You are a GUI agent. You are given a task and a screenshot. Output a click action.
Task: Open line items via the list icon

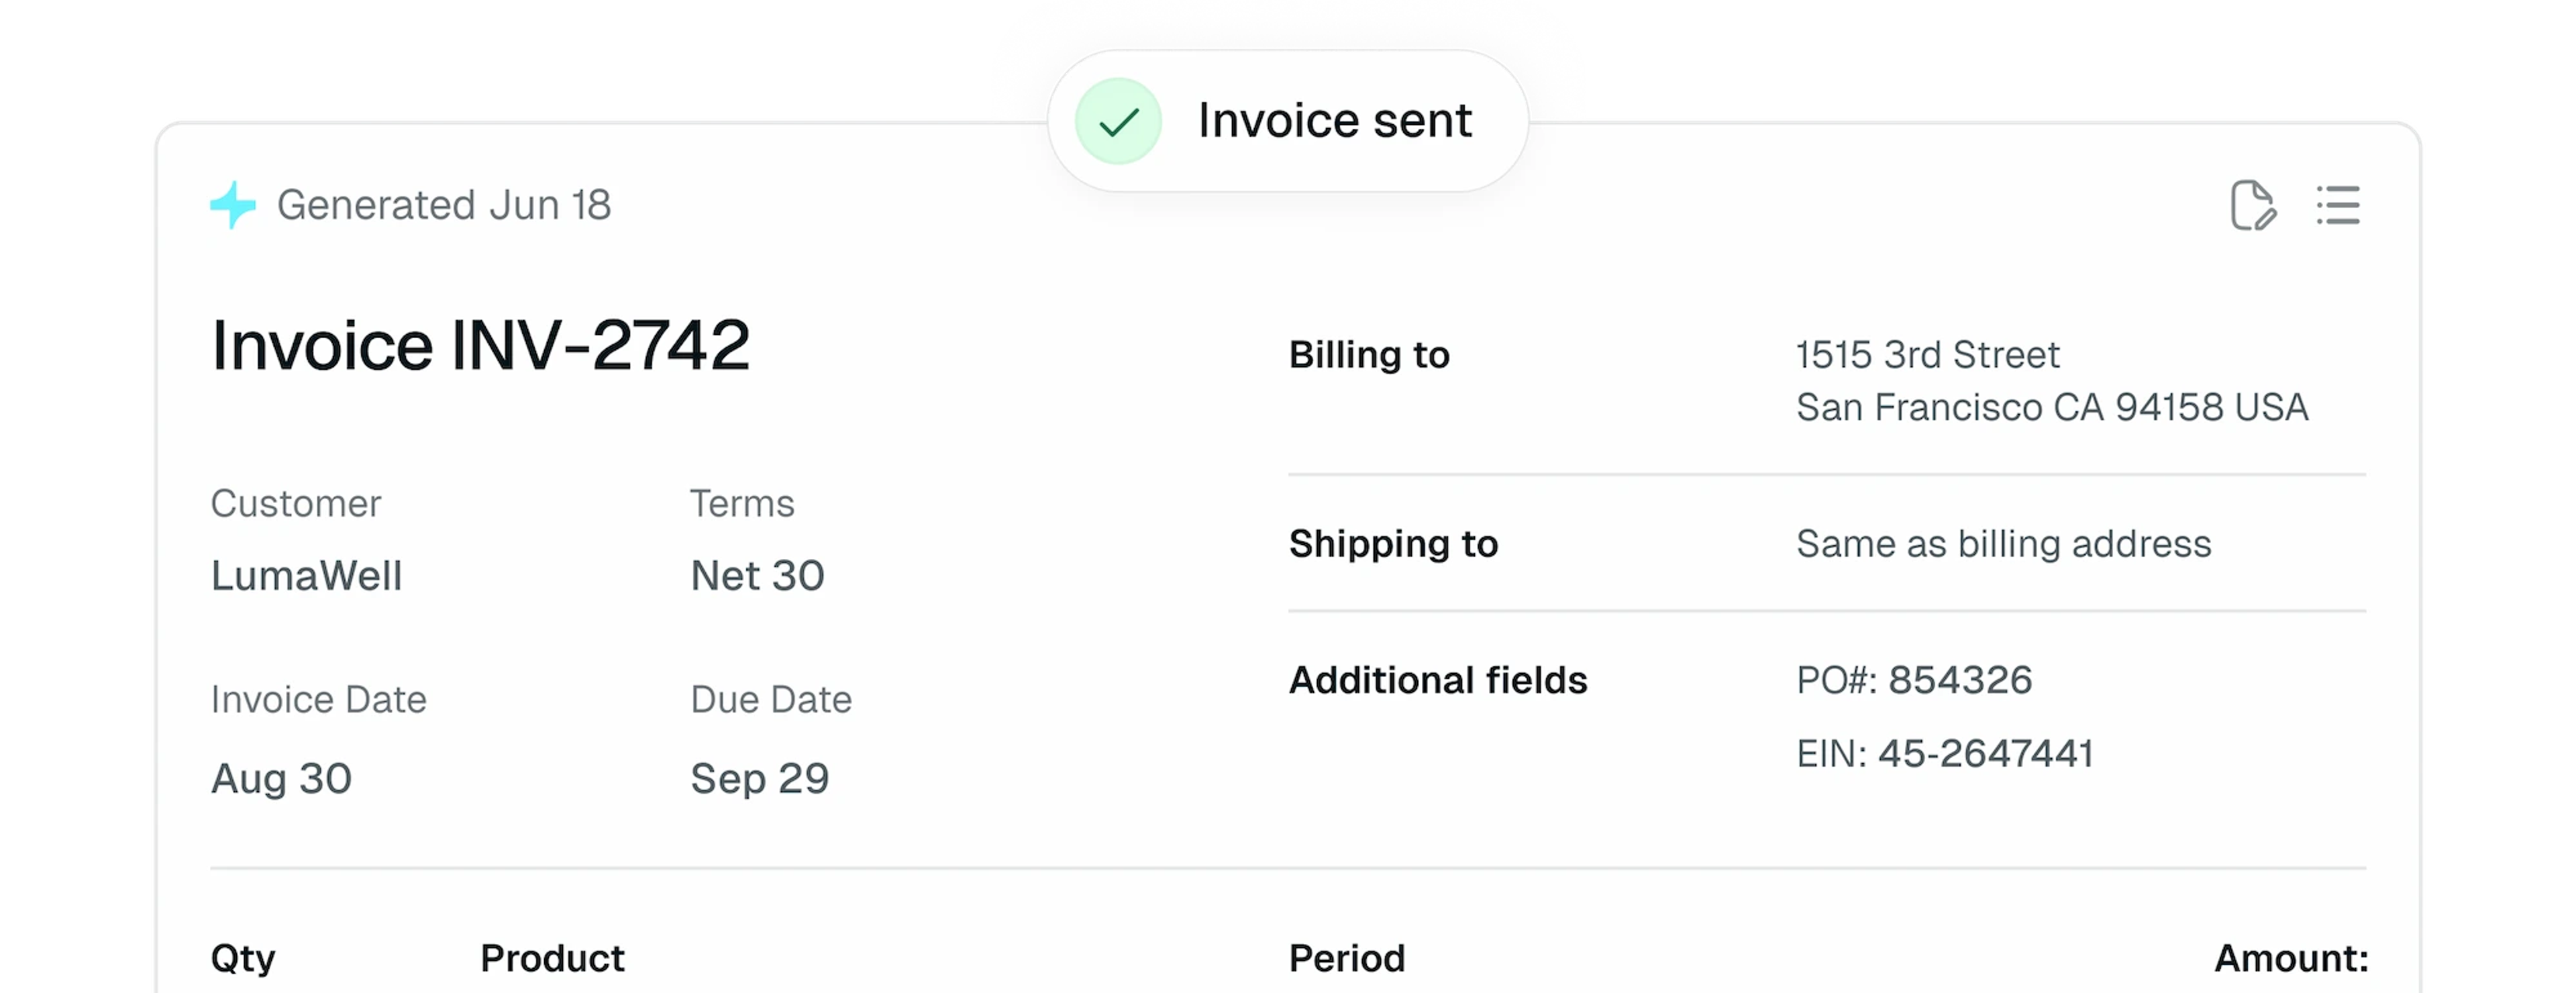2339,205
